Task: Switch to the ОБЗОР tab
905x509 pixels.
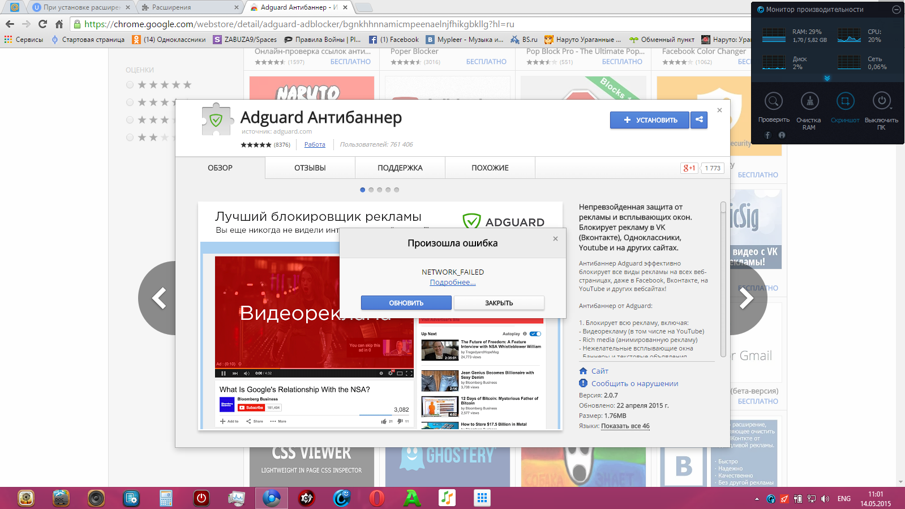Action: click(220, 168)
